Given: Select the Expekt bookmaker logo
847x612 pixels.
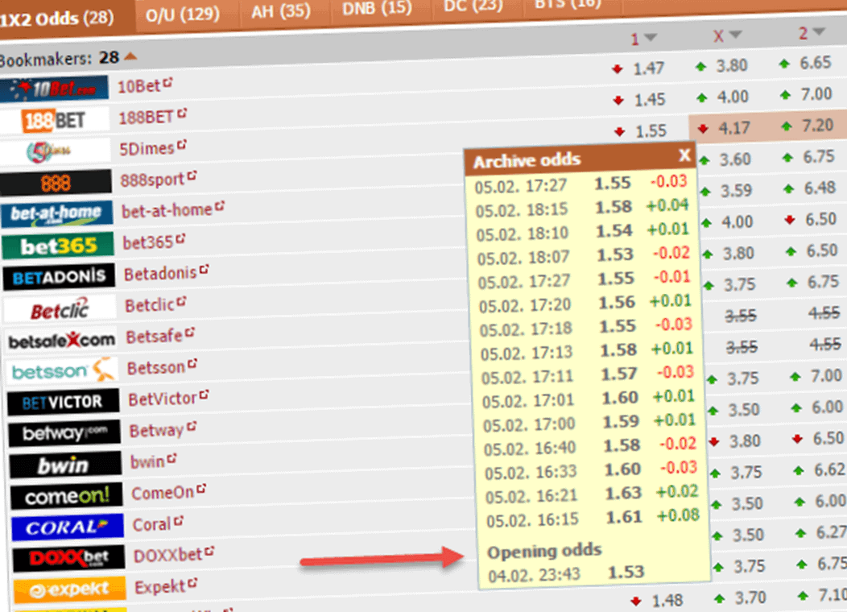Looking at the screenshot, I should 68,589.
